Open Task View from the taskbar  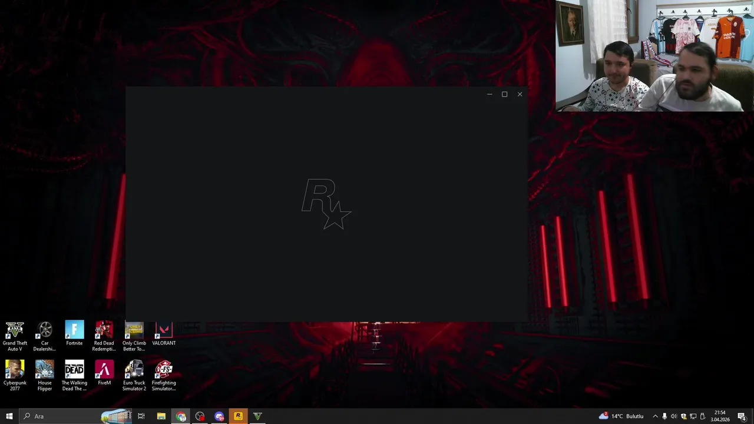pyautogui.click(x=141, y=416)
